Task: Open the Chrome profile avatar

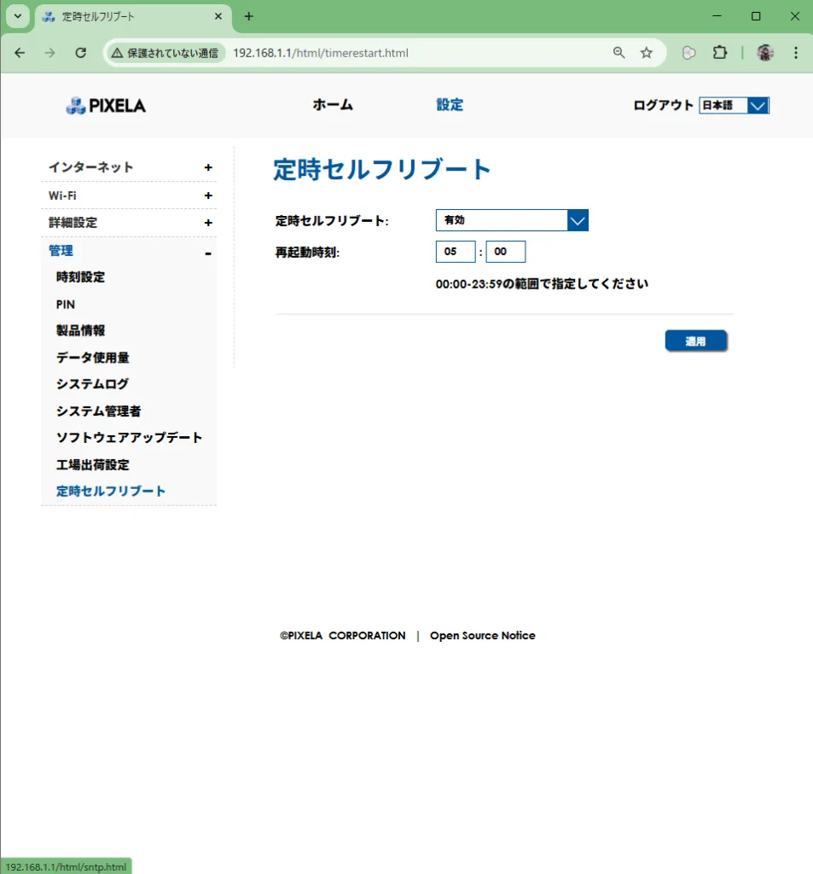Action: click(x=765, y=53)
